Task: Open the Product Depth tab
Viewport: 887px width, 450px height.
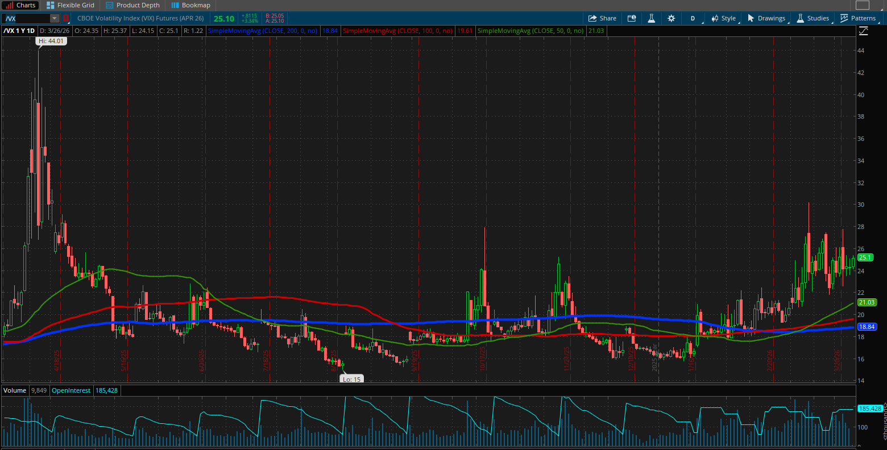Action: click(132, 5)
